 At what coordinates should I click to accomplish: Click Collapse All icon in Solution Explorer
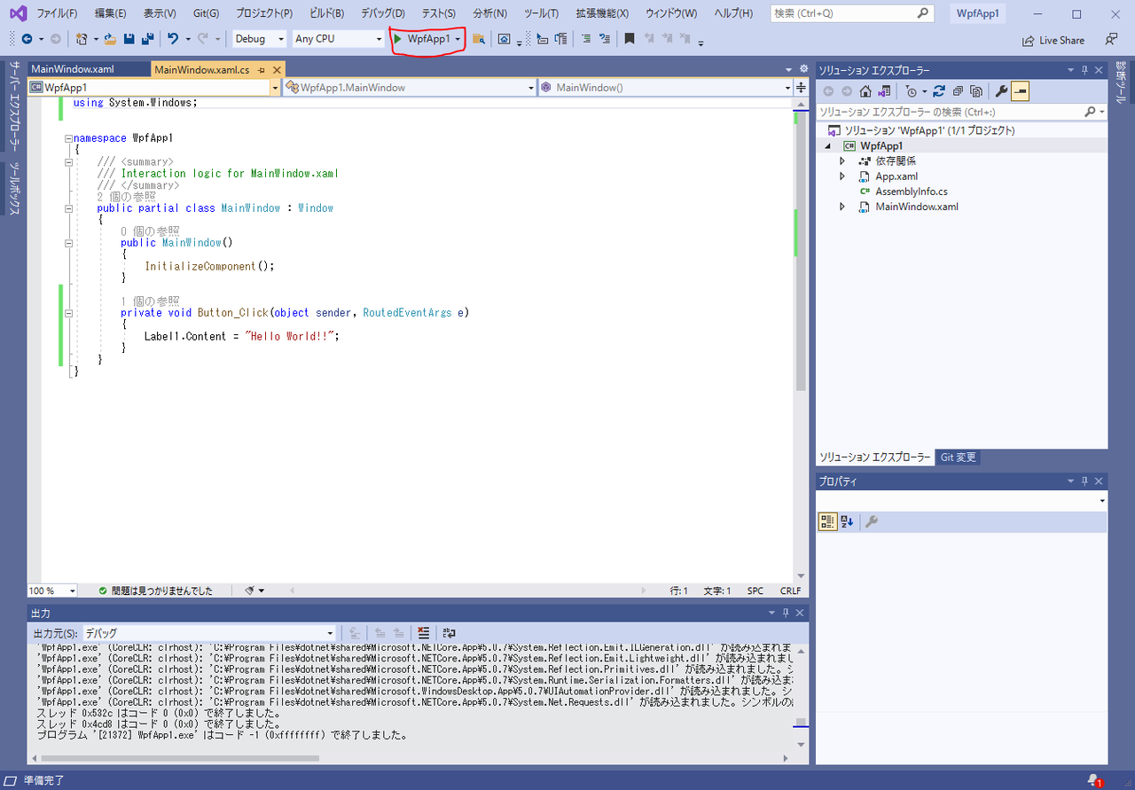tap(958, 91)
